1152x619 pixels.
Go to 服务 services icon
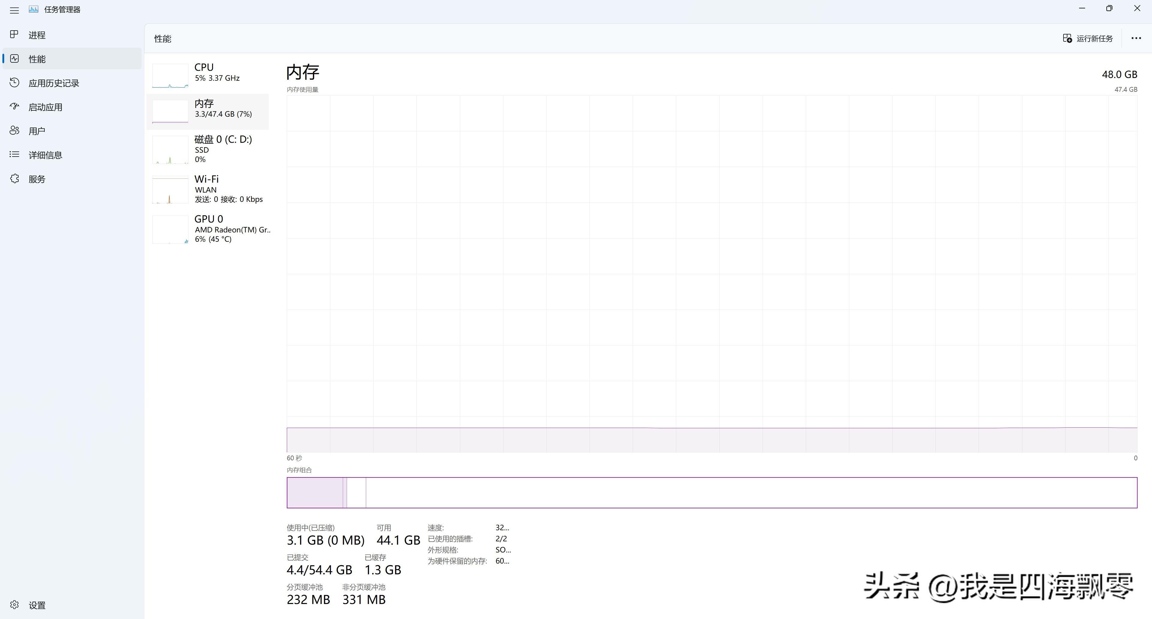(x=14, y=179)
